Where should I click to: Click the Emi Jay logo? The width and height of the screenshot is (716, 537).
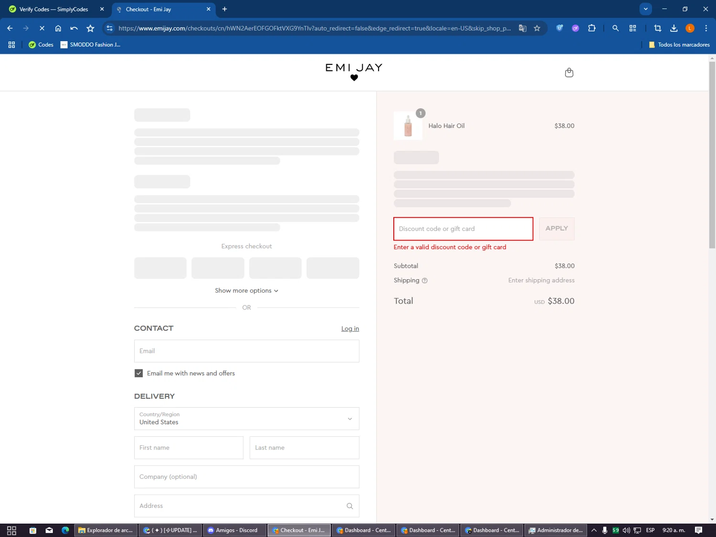[x=354, y=72]
